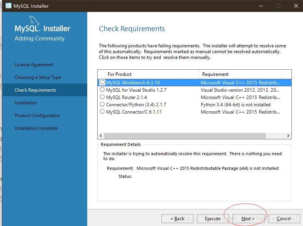Open the Installation Complete step

coord(36,128)
